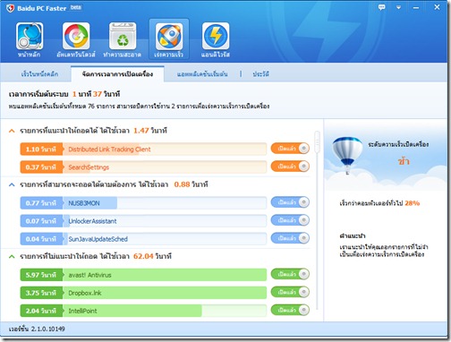Toggle the Dropbox.lnk startup switch
The image size is (451, 342).
click(x=290, y=292)
